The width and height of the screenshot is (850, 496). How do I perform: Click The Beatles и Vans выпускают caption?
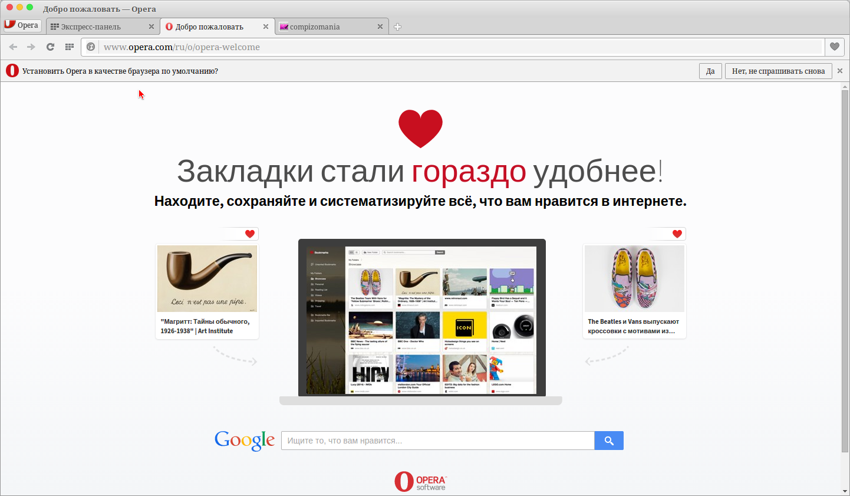633,326
